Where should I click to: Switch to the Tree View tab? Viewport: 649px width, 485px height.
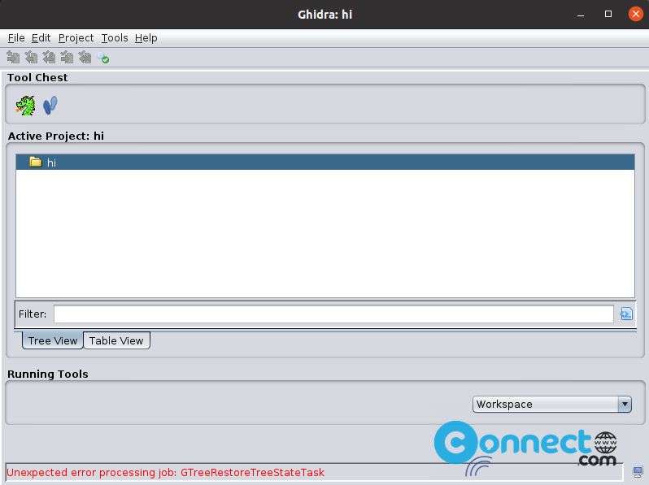[53, 340]
